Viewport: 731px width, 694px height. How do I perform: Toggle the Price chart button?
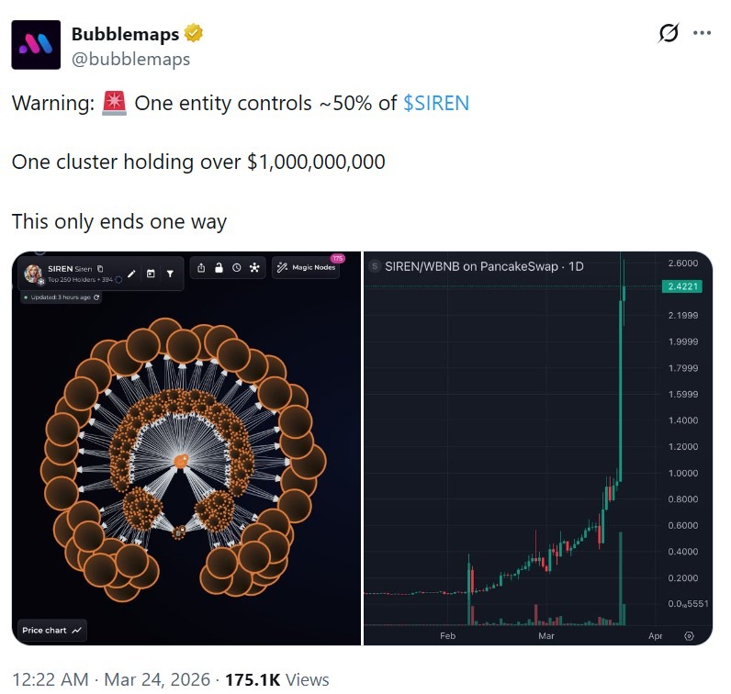[x=52, y=631]
